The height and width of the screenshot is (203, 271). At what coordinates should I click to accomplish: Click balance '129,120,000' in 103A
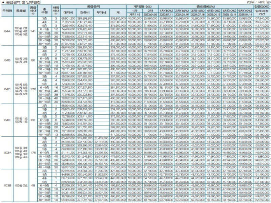point(262,138)
